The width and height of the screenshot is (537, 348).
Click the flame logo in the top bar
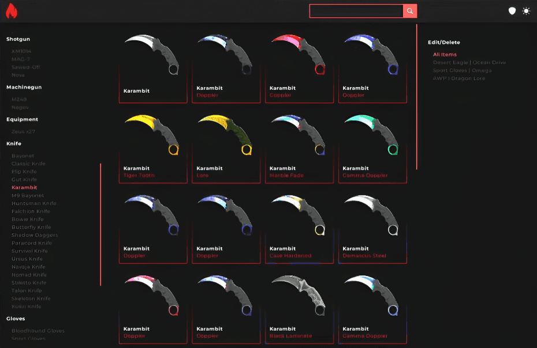point(10,10)
